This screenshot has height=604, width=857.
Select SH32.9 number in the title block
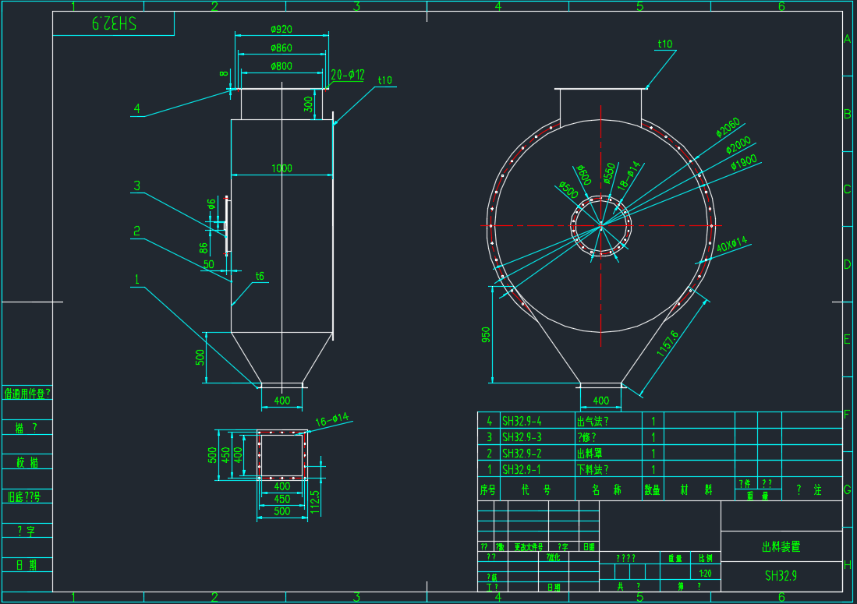point(781,576)
